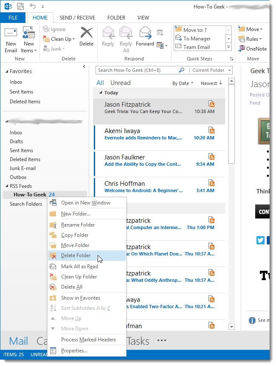
Task: Expand the Quick Steps gallery
Action: 229,47
